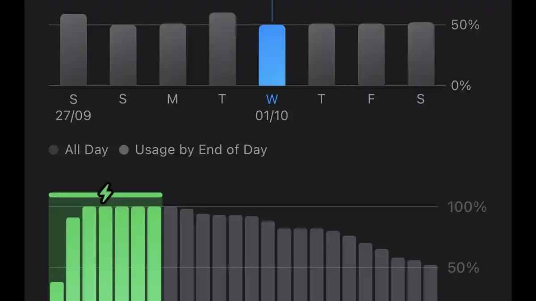Select the Saturday bar dated 27/09
The height and width of the screenshot is (301, 536).
pos(73,49)
